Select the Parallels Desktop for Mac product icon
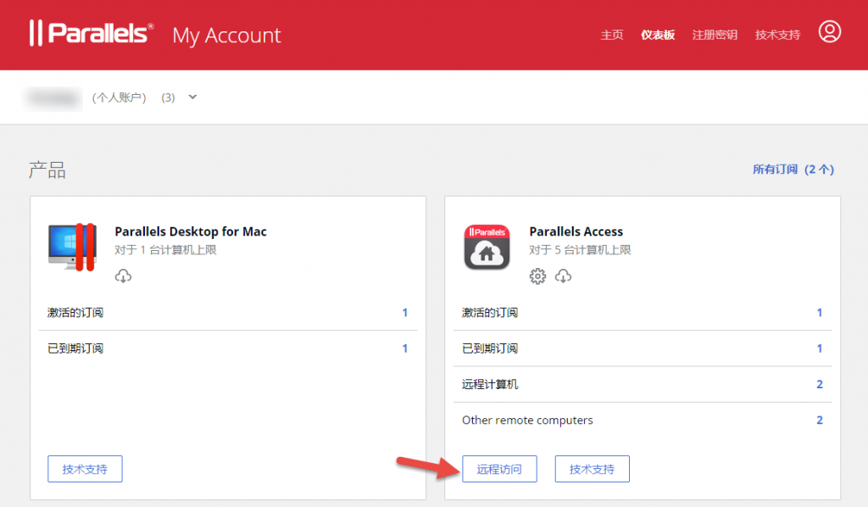The width and height of the screenshot is (868, 507). point(72,244)
